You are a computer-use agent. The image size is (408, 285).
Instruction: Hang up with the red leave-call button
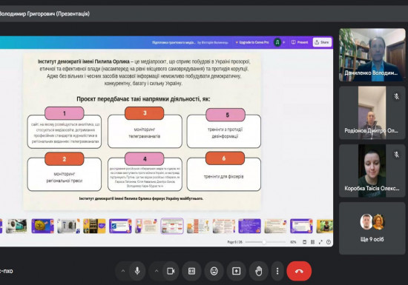[x=299, y=271]
